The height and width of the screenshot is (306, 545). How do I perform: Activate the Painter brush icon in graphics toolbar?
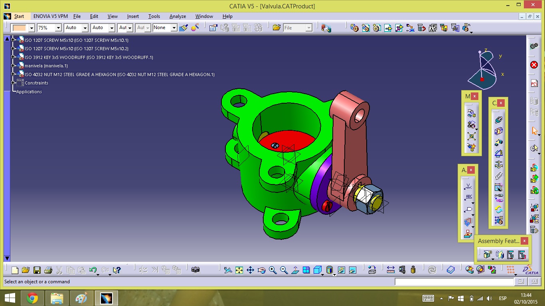pos(184,28)
